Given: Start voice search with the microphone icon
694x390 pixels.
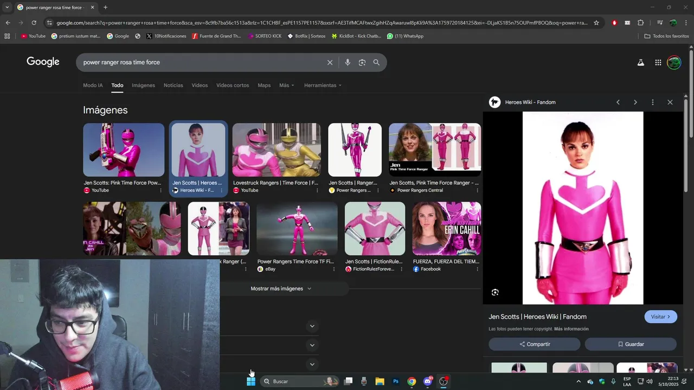Looking at the screenshot, I should (x=348, y=62).
